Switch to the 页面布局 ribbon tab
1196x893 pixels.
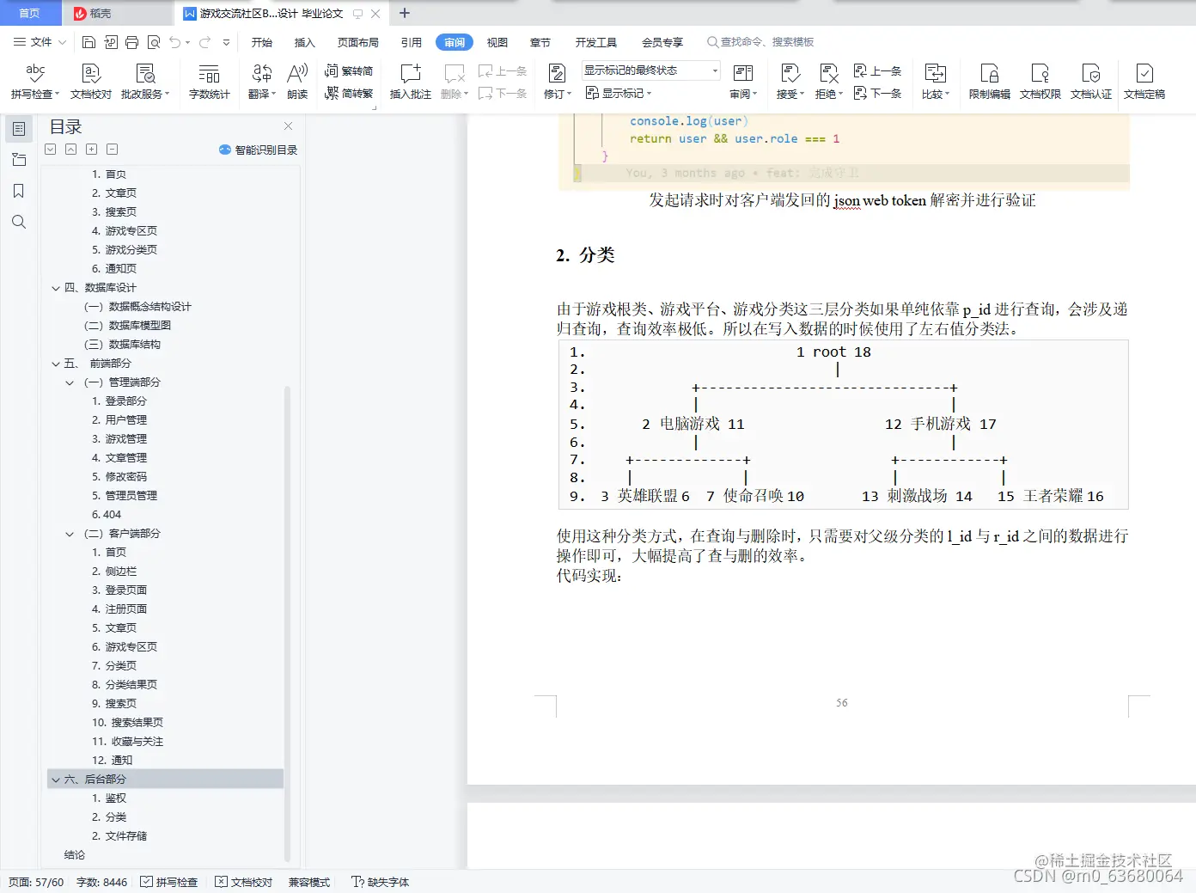358,42
